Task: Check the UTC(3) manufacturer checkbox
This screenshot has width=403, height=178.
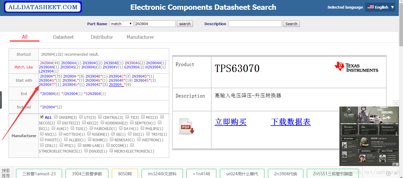Action: [x=81, y=117]
